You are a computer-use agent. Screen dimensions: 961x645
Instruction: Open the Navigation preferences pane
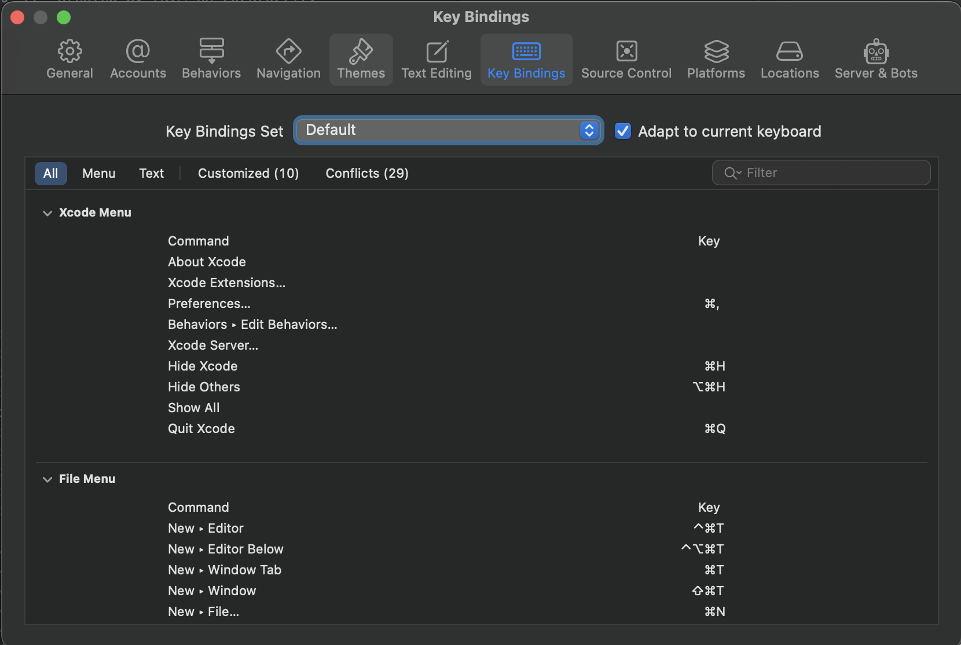tap(288, 60)
